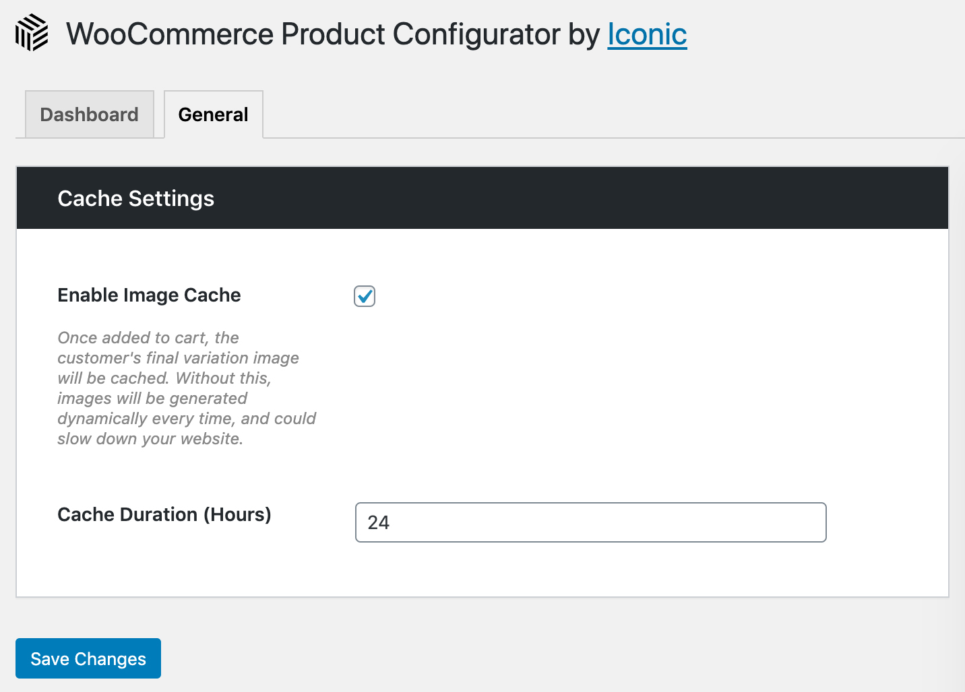Click the WooCommerce Product Configurator heading text

coord(313,34)
